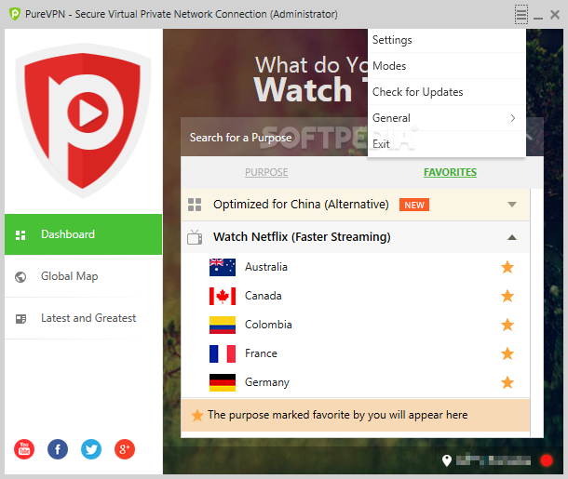Click the favorites hint banner text
The image size is (568, 479).
338,415
